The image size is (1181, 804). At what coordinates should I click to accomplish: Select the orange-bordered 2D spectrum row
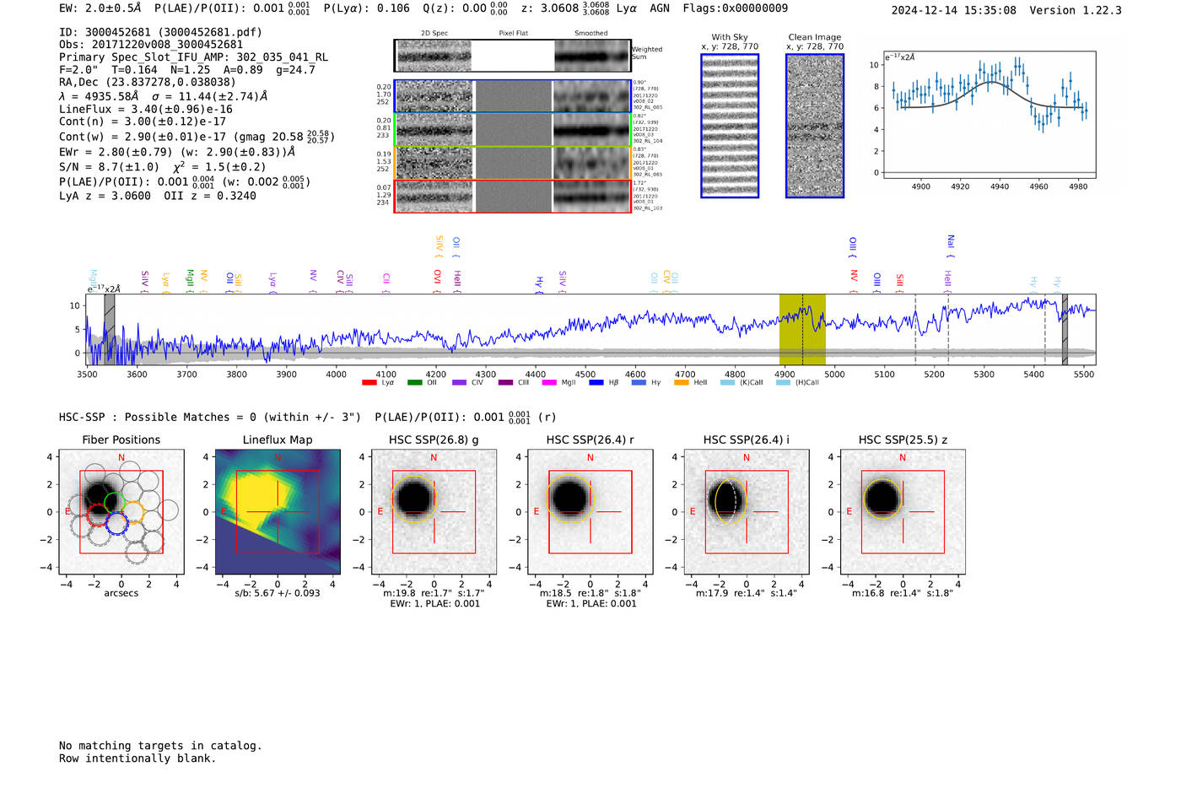[x=513, y=163]
